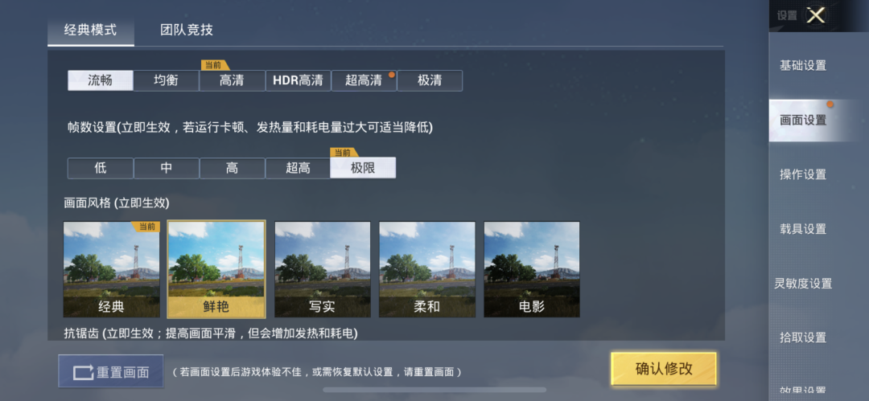Viewport: 869px width, 401px height.
Task: Close settings with the X icon
Action: click(x=816, y=15)
